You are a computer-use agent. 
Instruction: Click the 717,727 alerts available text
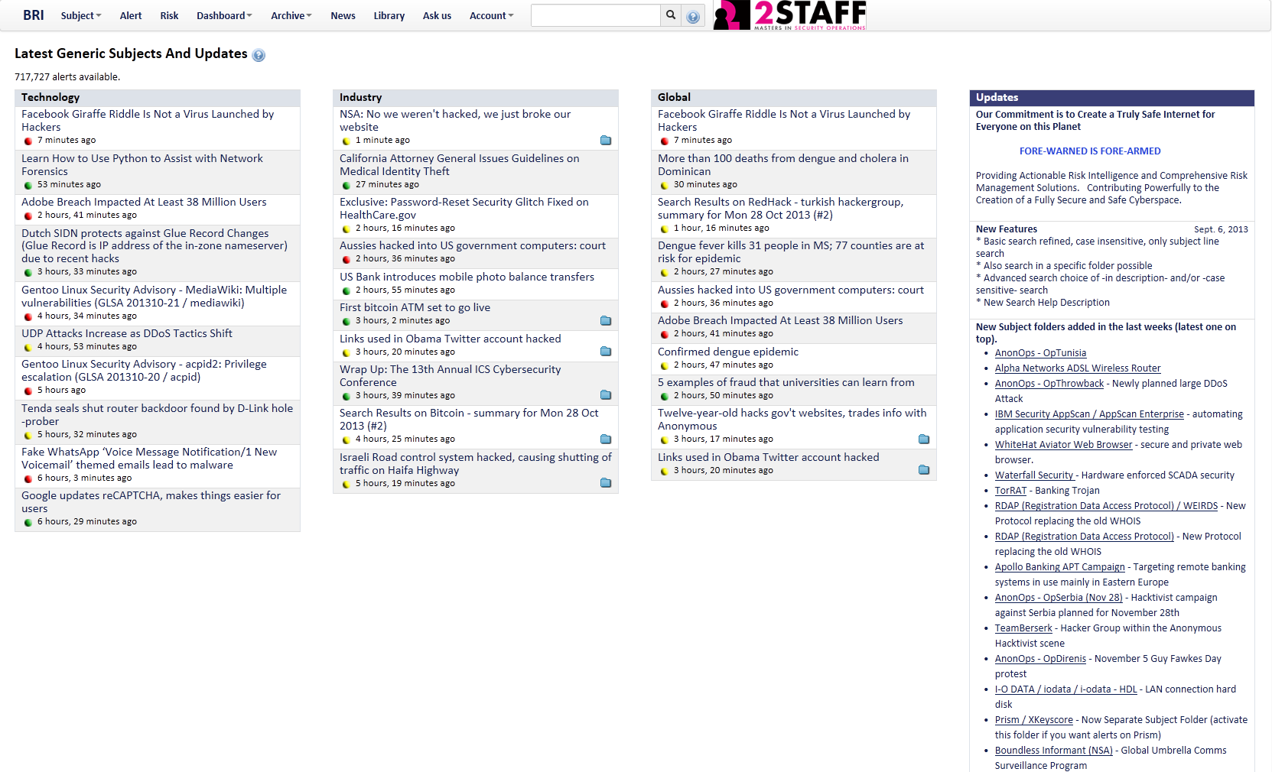click(67, 77)
